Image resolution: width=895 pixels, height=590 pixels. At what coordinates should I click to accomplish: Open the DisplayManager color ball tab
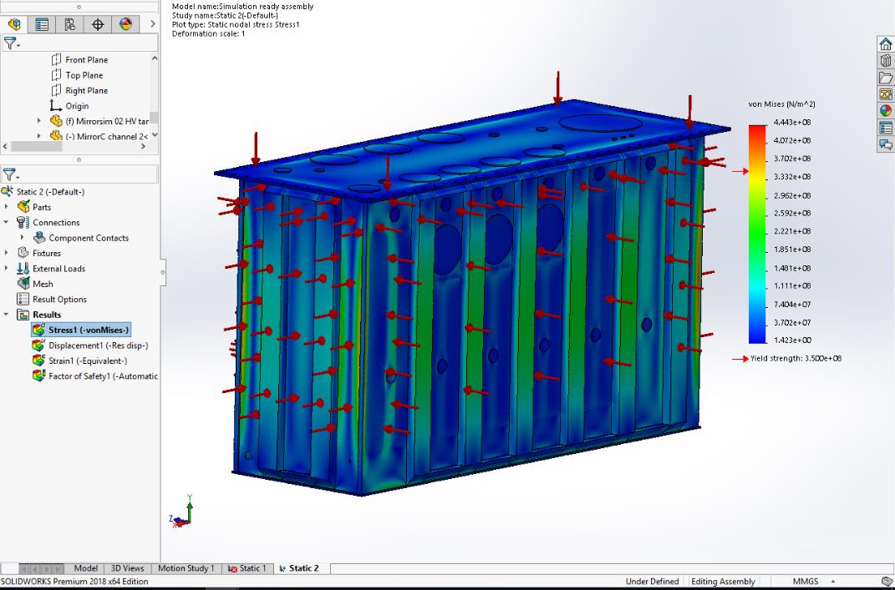click(x=125, y=25)
